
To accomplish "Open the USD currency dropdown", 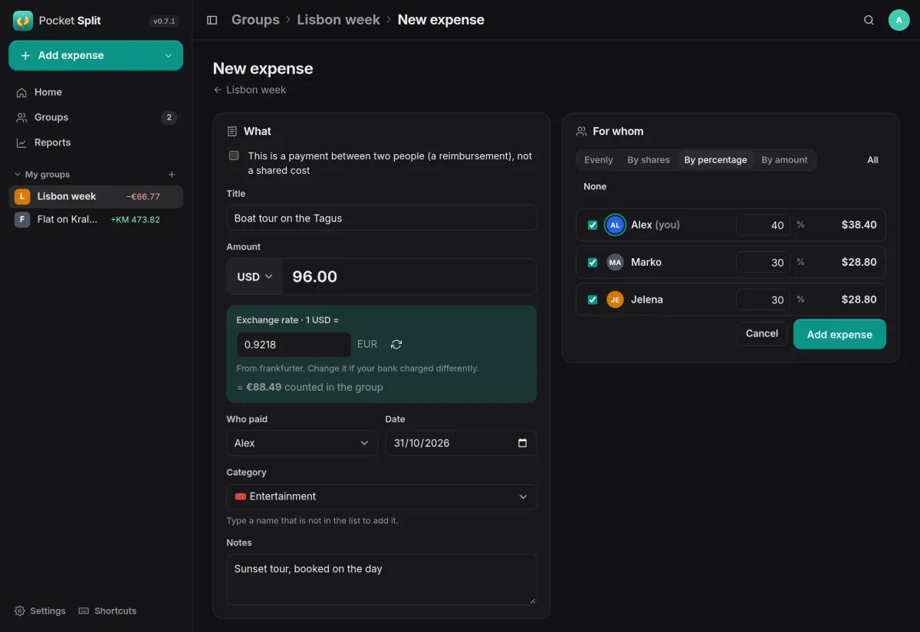I will click(x=255, y=277).
